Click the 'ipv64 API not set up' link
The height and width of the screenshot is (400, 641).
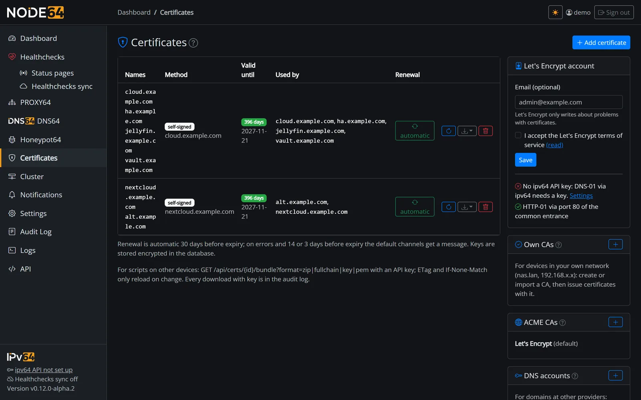(44, 370)
